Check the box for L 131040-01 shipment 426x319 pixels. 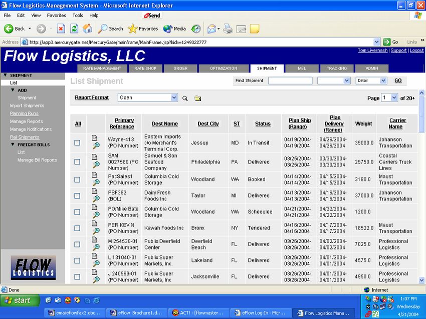(77, 260)
